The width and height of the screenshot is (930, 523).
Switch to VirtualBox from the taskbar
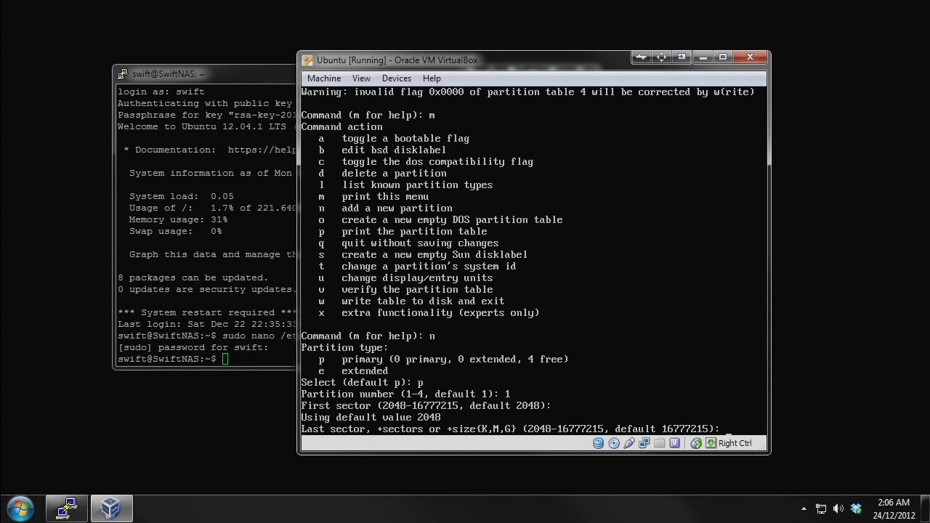click(111, 508)
